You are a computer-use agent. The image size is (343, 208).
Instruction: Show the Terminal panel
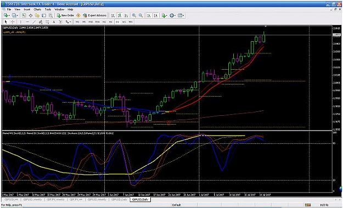44,15
